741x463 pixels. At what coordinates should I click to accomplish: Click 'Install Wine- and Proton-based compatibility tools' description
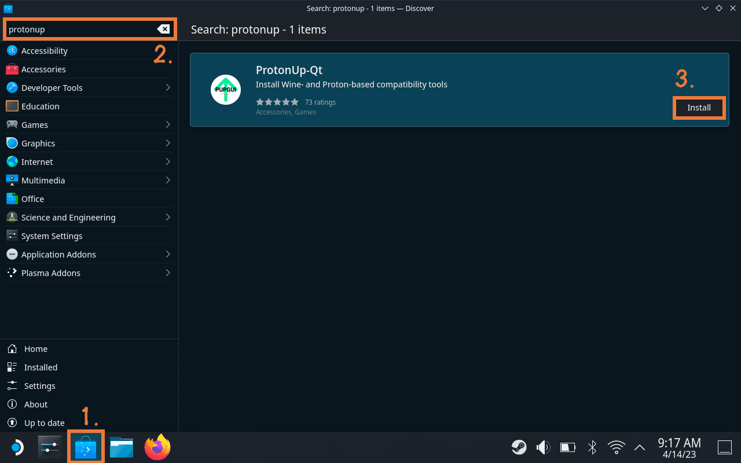(351, 84)
